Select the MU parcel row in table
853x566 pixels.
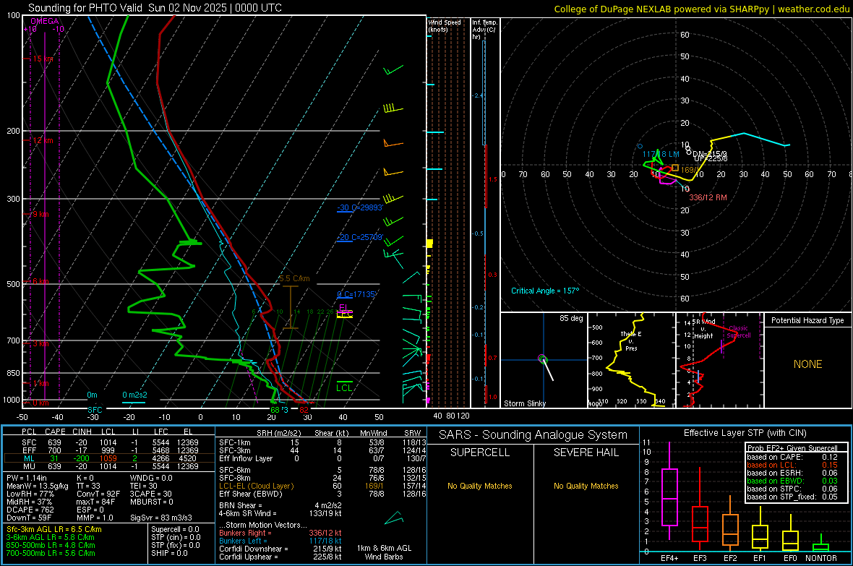tap(110, 466)
